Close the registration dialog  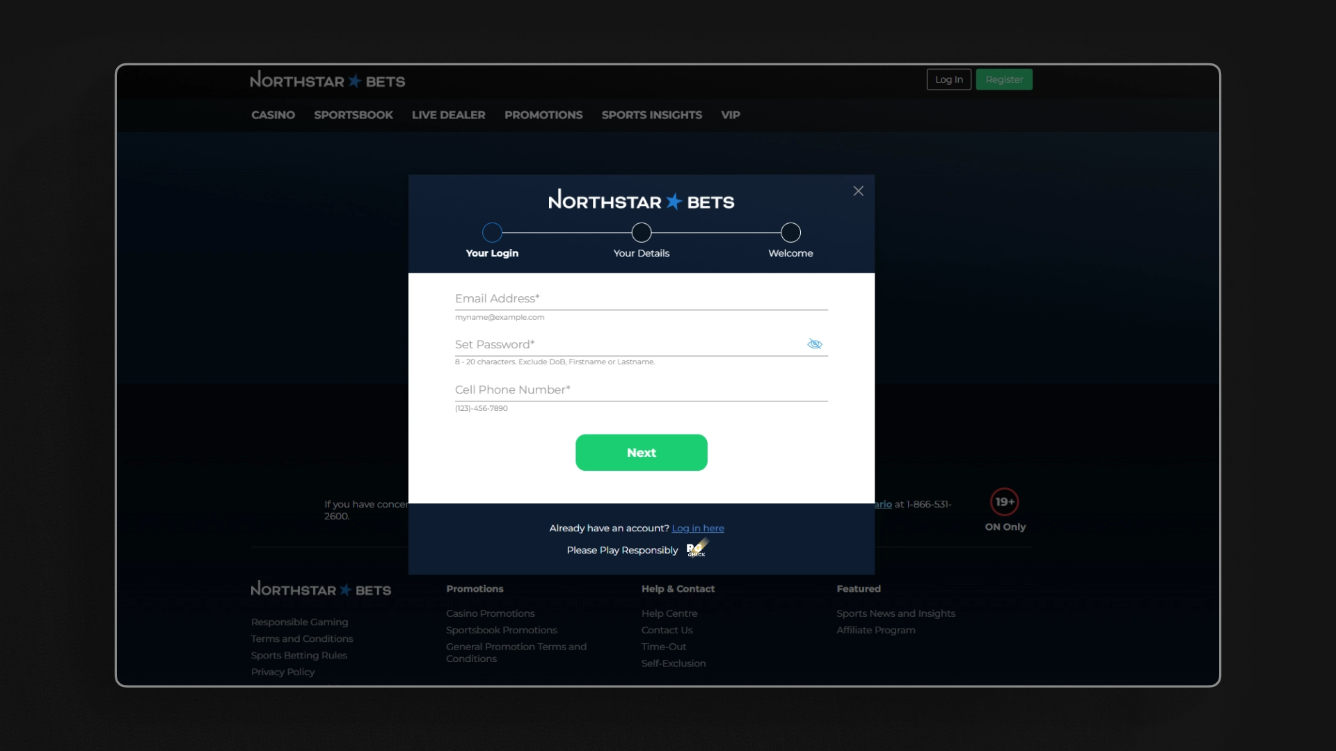click(x=859, y=191)
